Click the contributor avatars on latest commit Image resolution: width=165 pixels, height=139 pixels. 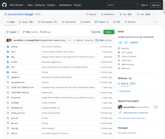9,40
